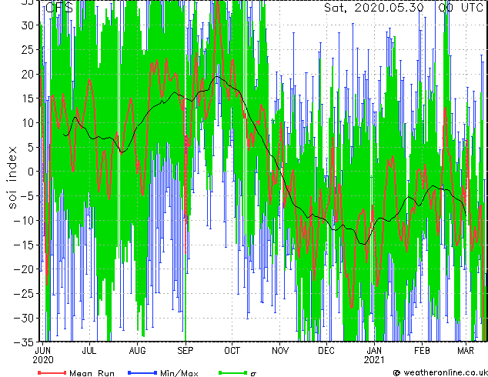
Task: Click the 'DEC' x-axis label
Action: [x=326, y=351]
